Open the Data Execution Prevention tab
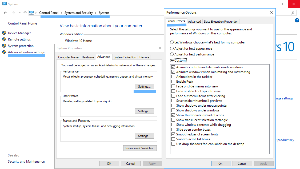Viewport: 300px width, 169px height. [221, 22]
